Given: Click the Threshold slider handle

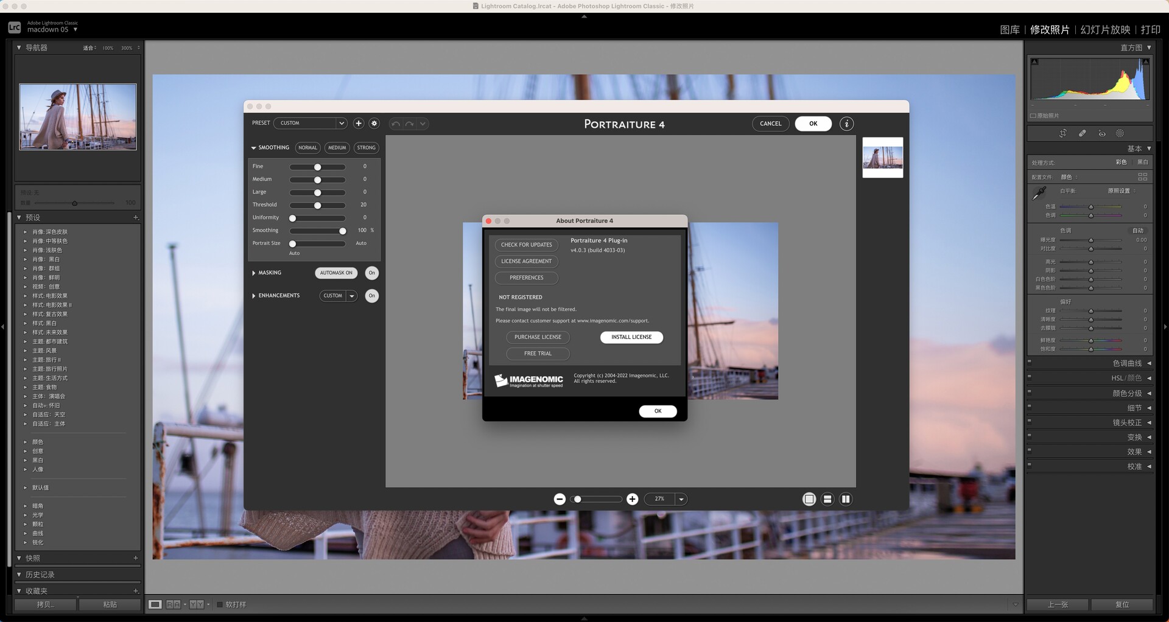Looking at the screenshot, I should [x=317, y=205].
